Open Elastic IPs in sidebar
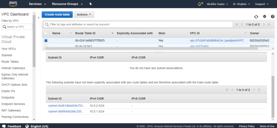The width and height of the screenshot is (277, 128). pyautogui.click(x=8, y=91)
